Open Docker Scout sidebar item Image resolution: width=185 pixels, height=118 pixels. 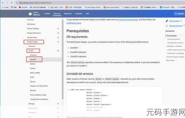[32, 37]
